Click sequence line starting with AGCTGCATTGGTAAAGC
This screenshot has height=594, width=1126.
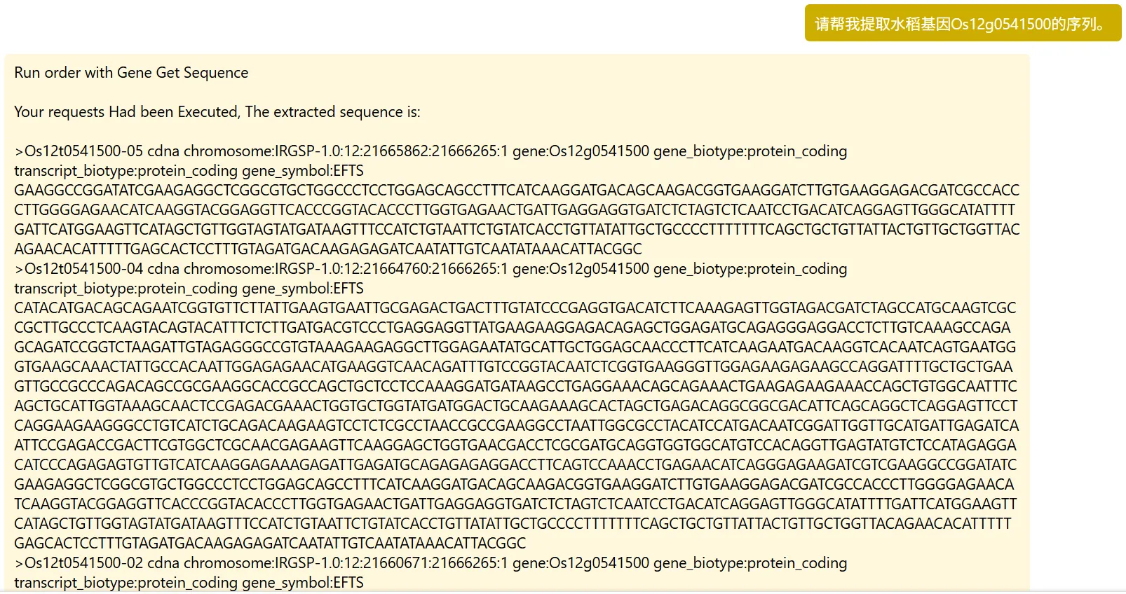[515, 406]
